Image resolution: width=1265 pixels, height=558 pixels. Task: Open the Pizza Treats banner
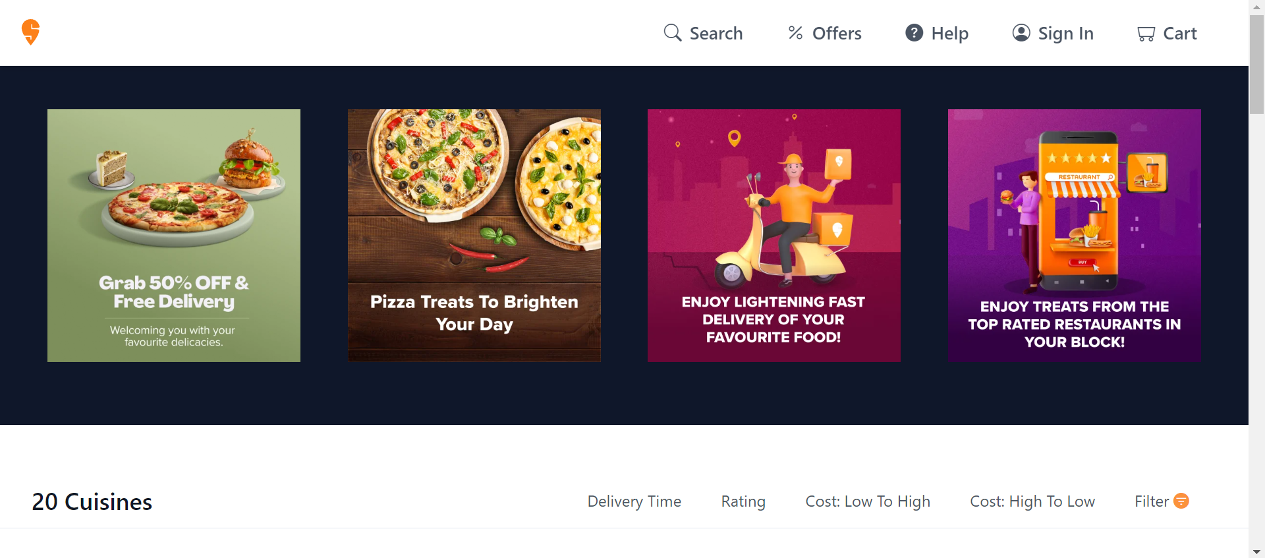click(x=474, y=236)
